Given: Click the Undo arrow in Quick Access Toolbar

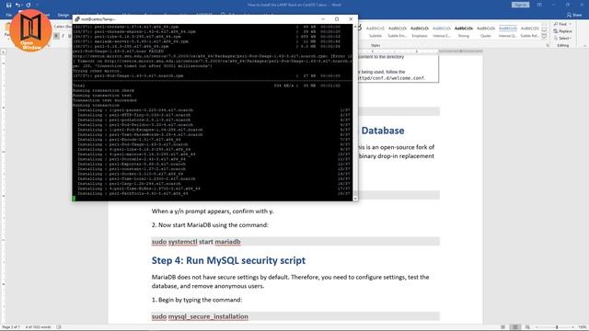Looking at the screenshot, I should tap(17, 5).
